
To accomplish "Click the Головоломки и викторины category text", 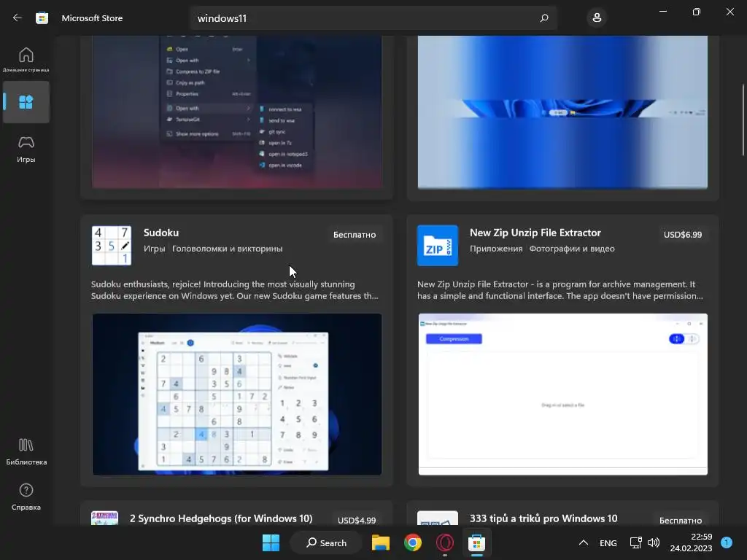I will [x=228, y=249].
